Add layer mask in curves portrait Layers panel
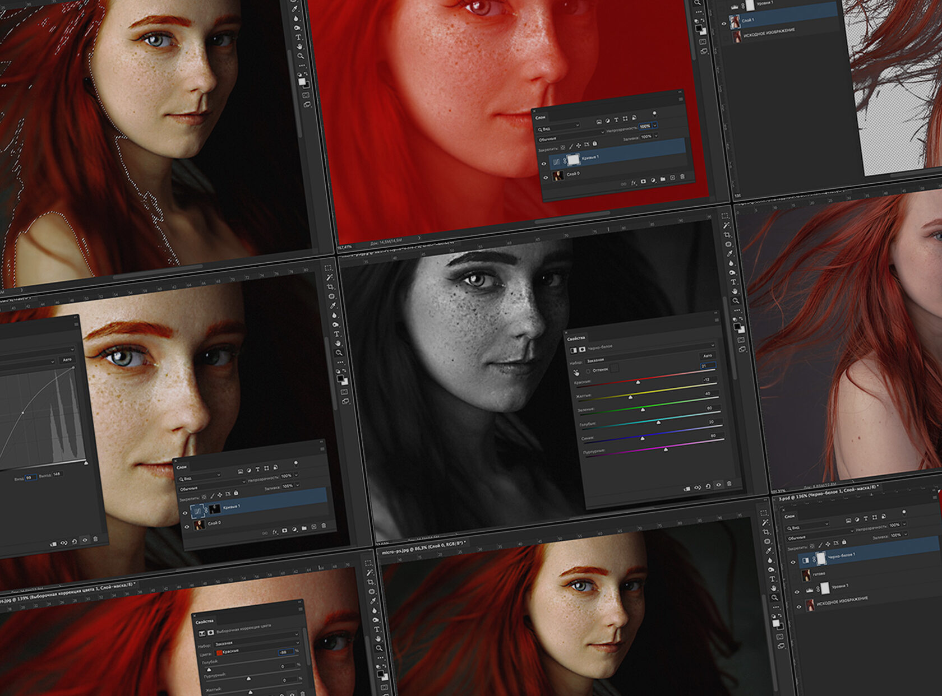 tap(285, 530)
